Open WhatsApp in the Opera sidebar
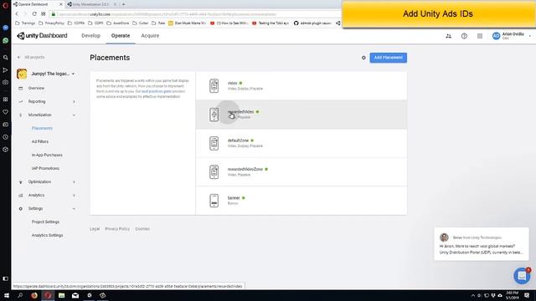This screenshot has height=301, width=536. coord(6,41)
